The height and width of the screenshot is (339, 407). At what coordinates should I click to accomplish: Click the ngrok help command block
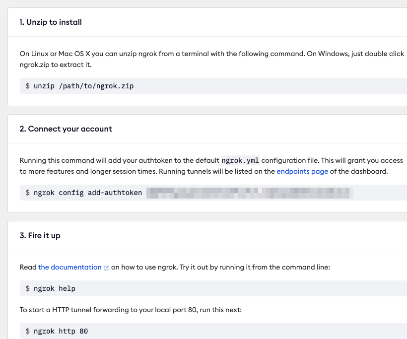(x=213, y=288)
